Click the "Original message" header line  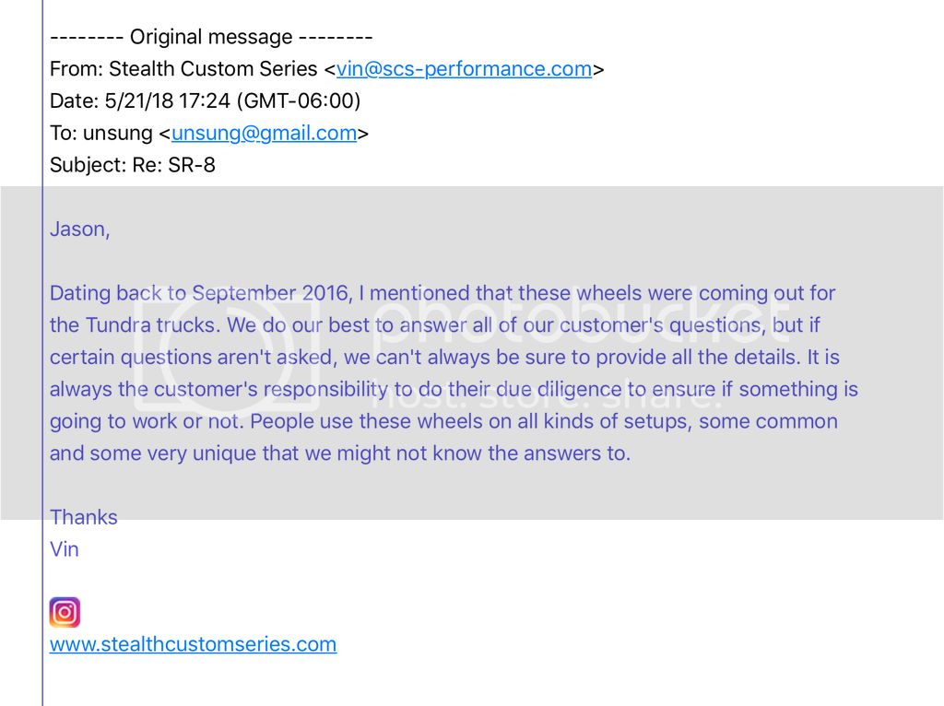(211, 38)
